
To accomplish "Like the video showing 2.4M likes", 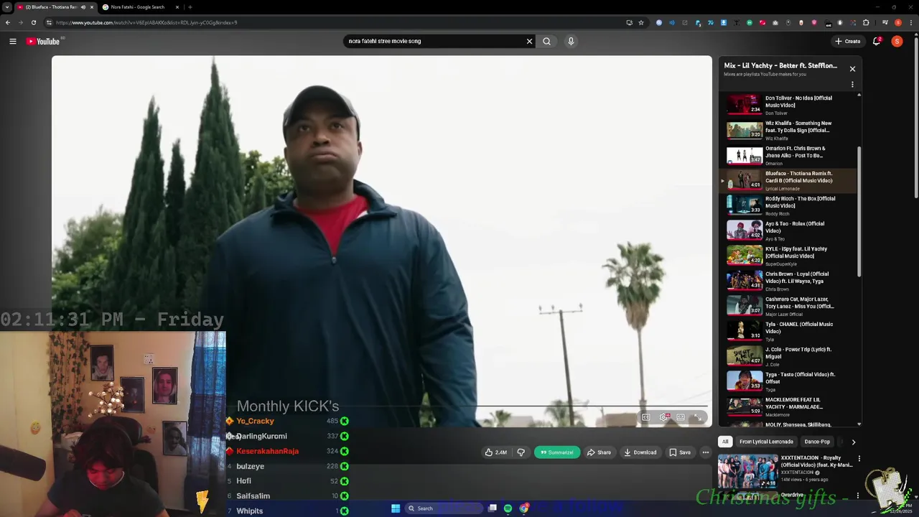I will [x=496, y=452].
